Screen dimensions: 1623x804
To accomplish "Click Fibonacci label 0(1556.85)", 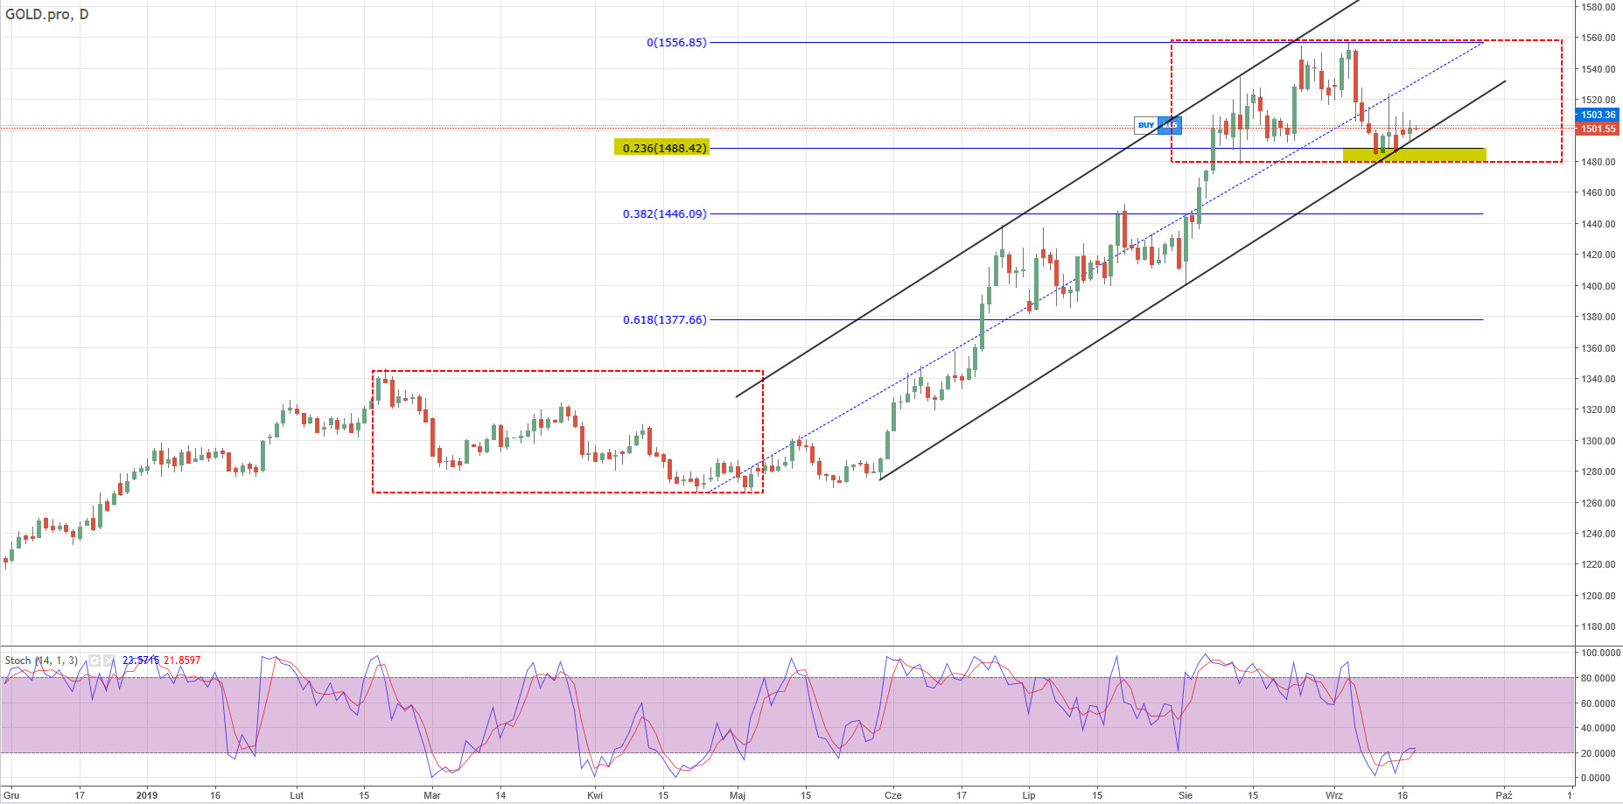I will coord(676,42).
